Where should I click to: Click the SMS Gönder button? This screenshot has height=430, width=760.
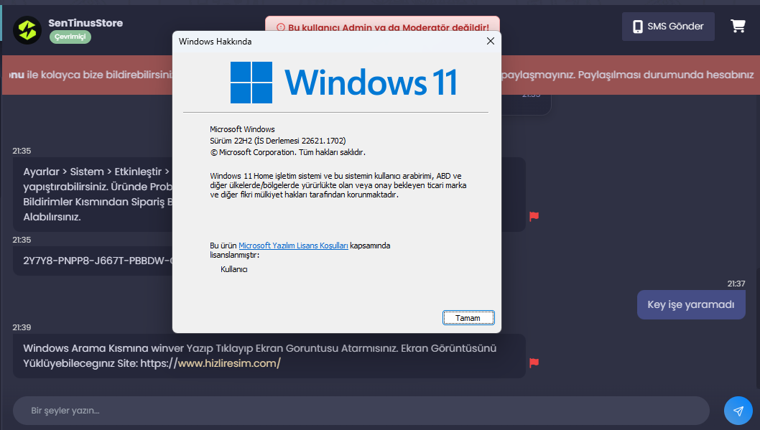[x=668, y=27]
